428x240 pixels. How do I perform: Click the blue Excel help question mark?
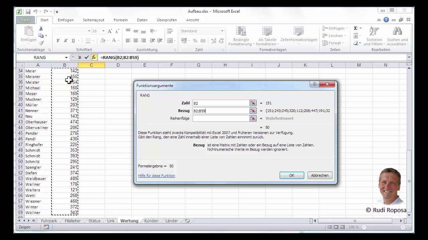pos(386,20)
